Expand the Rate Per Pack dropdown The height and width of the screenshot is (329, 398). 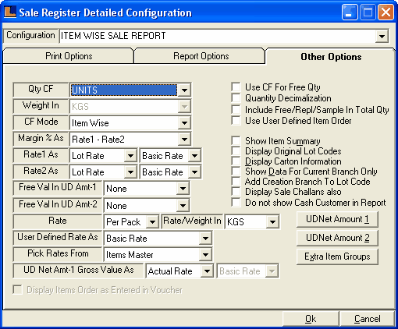point(152,221)
